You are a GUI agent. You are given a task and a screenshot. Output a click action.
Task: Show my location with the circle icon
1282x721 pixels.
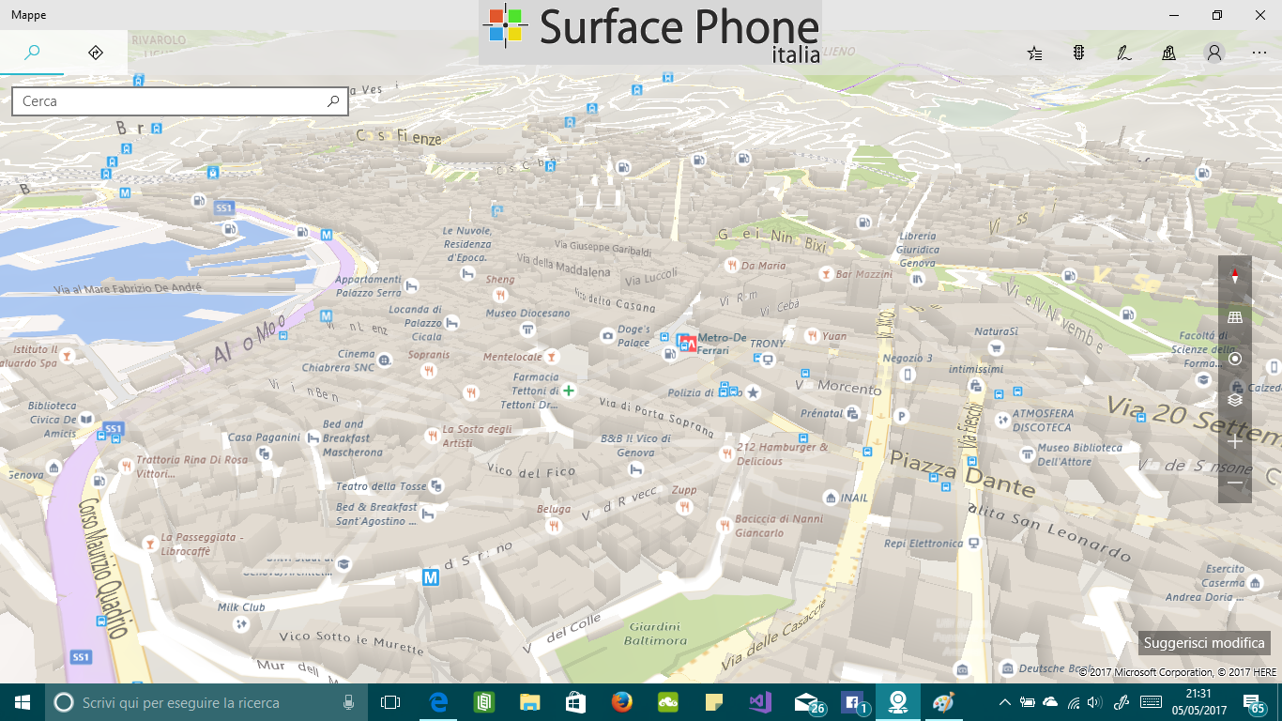[x=1235, y=360]
